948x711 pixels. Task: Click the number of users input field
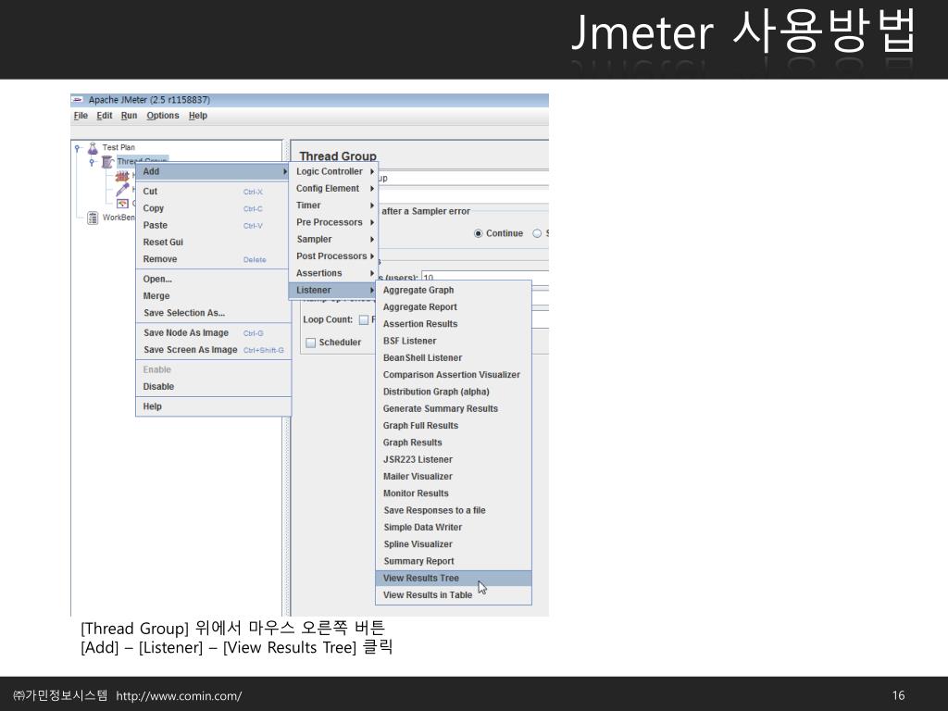485,276
